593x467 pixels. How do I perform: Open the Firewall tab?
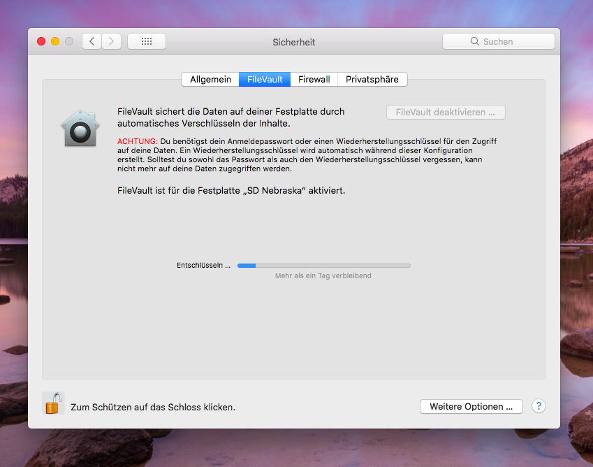coord(314,79)
